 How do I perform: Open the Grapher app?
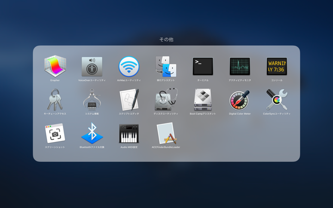pyautogui.click(x=55, y=66)
